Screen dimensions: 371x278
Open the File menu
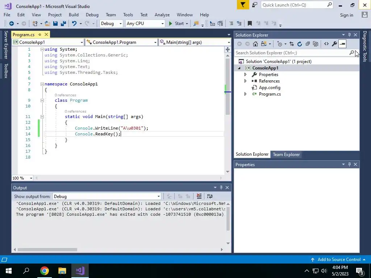point(7,14)
